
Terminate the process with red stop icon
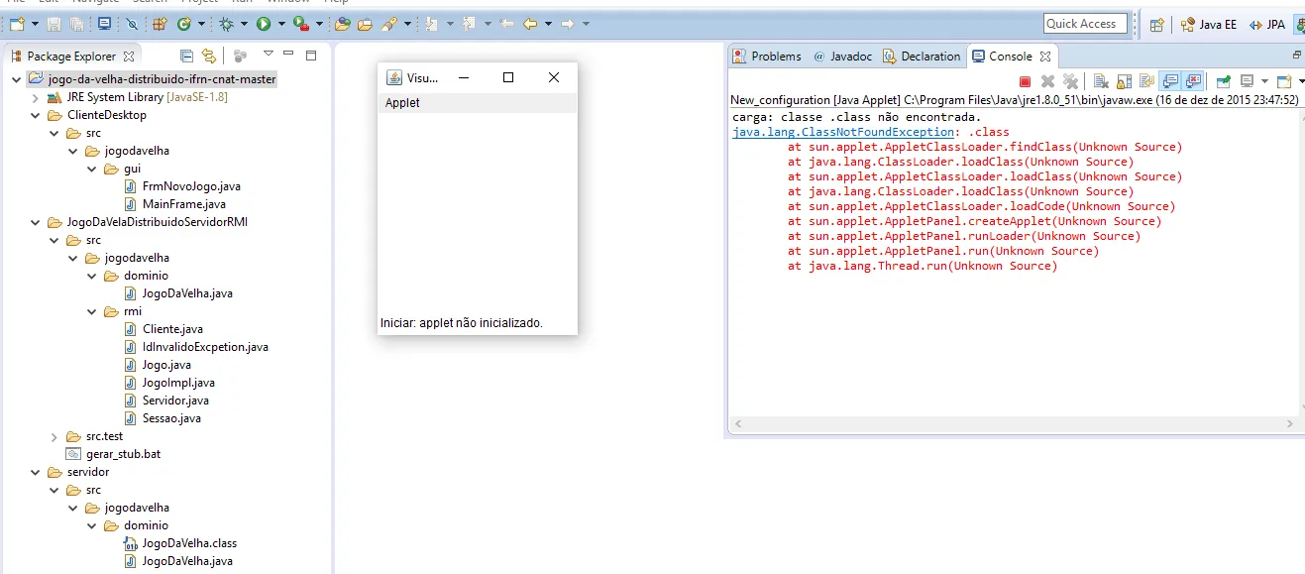tap(1025, 81)
